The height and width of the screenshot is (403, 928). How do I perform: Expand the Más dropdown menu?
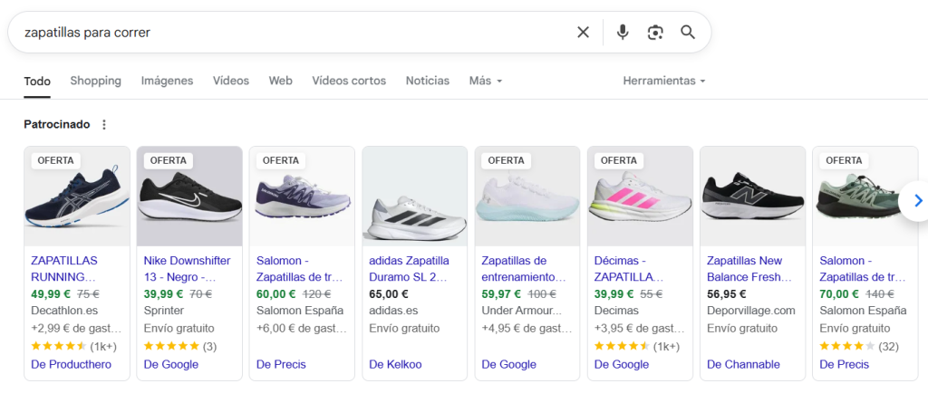(x=485, y=81)
